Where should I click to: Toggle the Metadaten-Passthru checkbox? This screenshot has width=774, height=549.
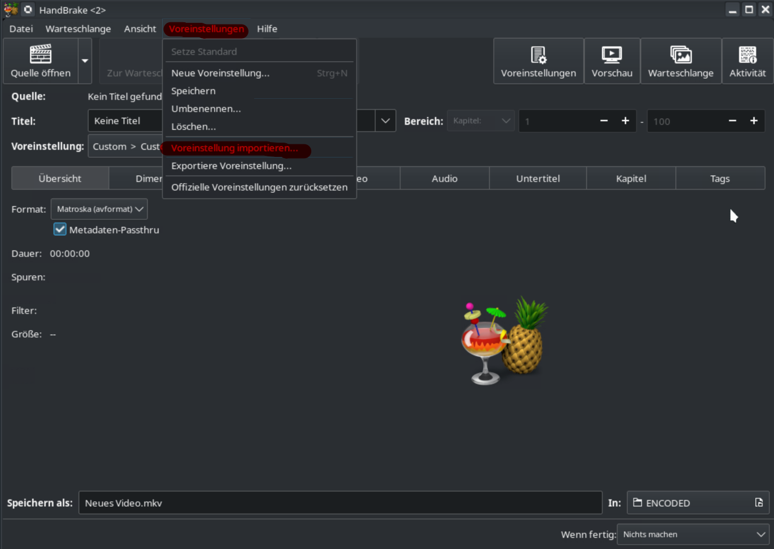60,229
